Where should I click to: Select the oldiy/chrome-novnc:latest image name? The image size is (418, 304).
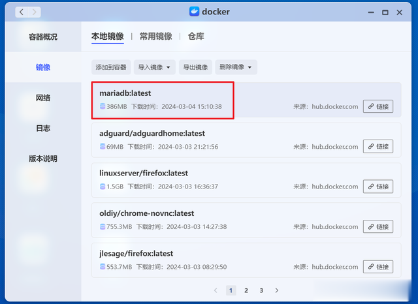point(146,213)
